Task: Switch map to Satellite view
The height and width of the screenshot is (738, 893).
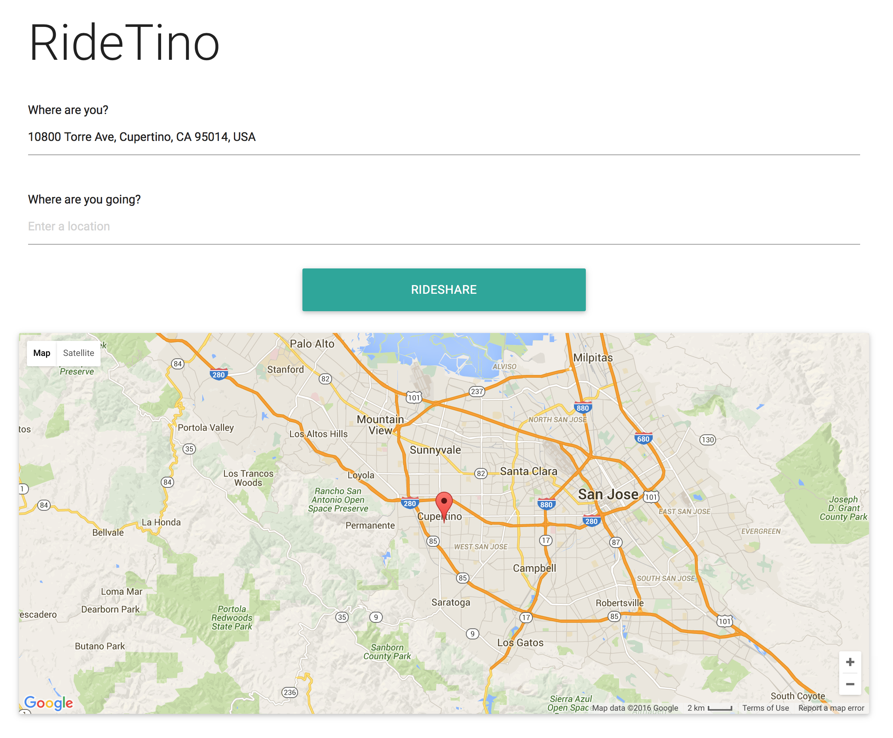Action: (x=78, y=352)
